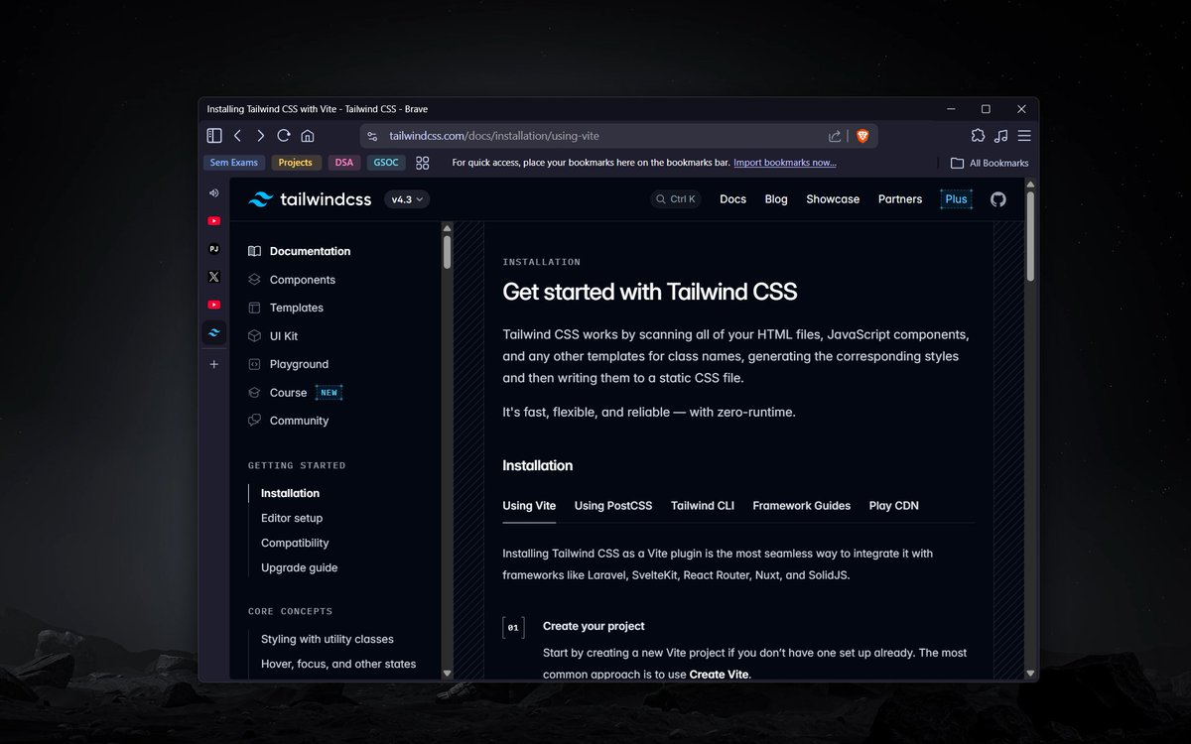The width and height of the screenshot is (1191, 744).
Task: Open the Extensions puzzle-piece icon
Action: pos(978,136)
